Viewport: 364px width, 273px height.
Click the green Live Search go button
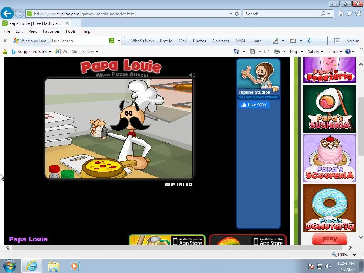112,41
